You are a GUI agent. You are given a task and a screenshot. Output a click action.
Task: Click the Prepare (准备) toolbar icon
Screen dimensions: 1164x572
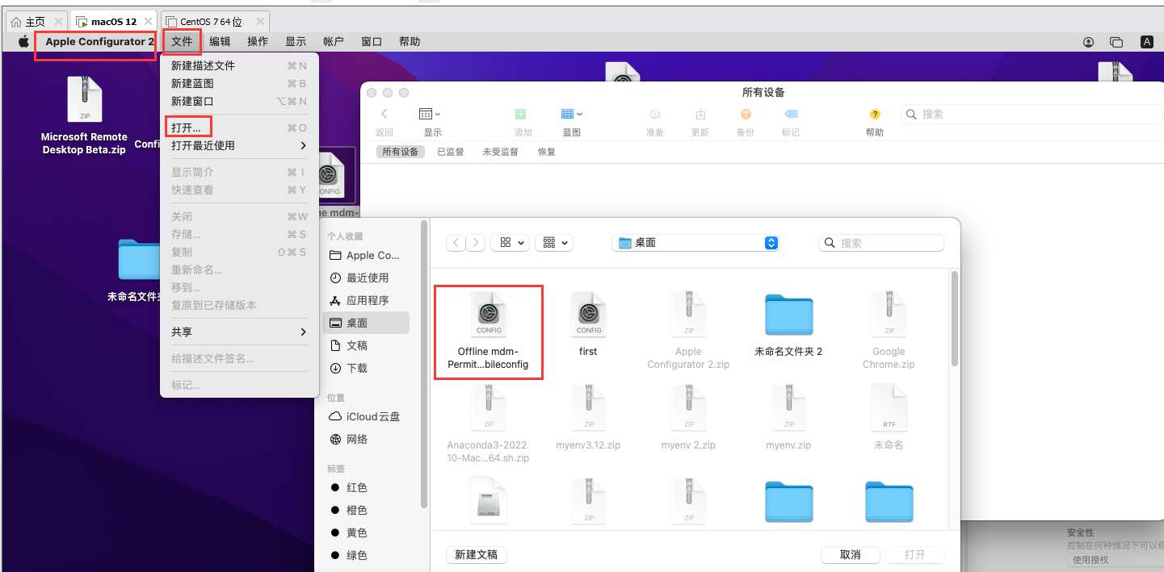(x=655, y=115)
